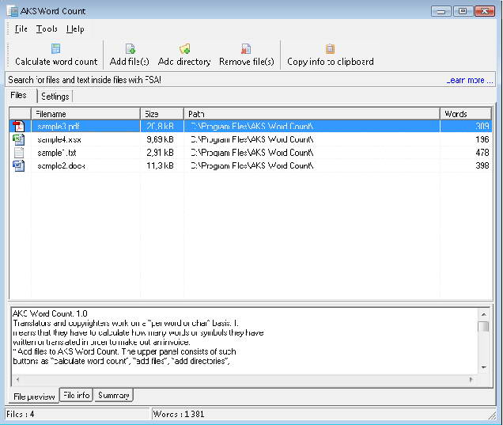Sort by the Filename column header
The height and width of the screenshot is (425, 503).
85,114
